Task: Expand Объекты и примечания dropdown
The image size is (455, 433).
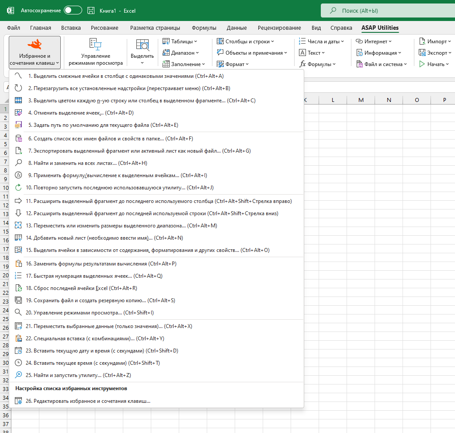Action: coord(252,53)
